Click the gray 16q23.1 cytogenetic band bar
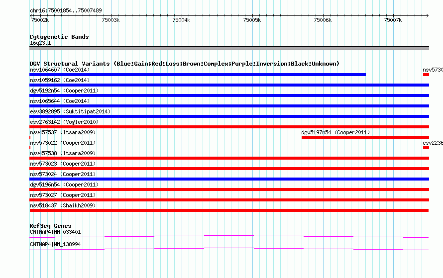Viewport: 443px width, 278px height. point(229,48)
